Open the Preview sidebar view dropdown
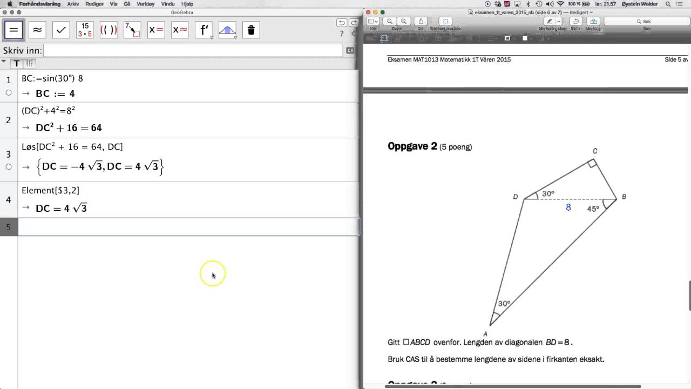Viewport: 691px width, 389px height. coord(373,21)
